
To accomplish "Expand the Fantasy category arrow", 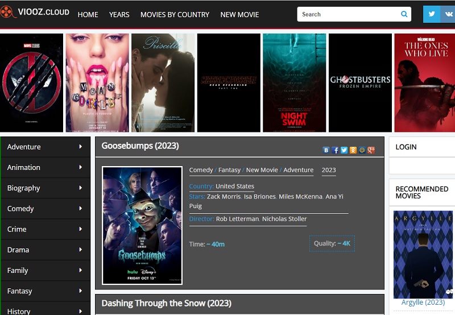I will tap(80, 291).
